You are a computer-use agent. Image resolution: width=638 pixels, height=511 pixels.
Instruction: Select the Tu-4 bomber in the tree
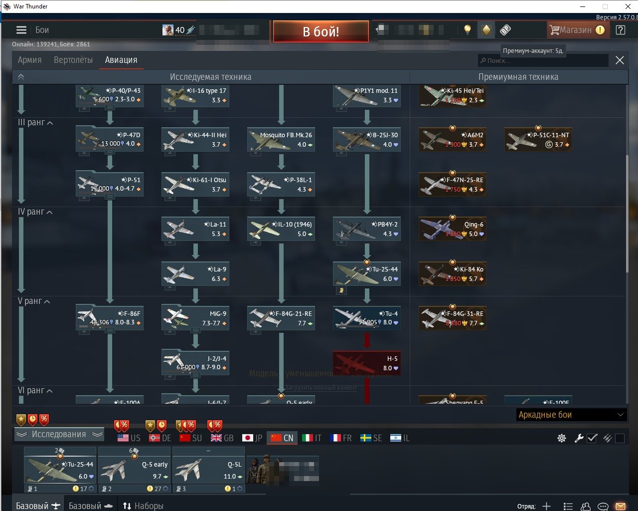tap(366, 318)
